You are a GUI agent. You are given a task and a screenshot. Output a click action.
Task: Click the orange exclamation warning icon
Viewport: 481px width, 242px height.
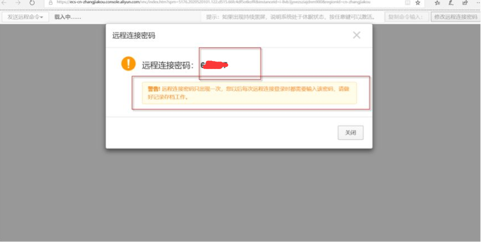click(x=128, y=64)
